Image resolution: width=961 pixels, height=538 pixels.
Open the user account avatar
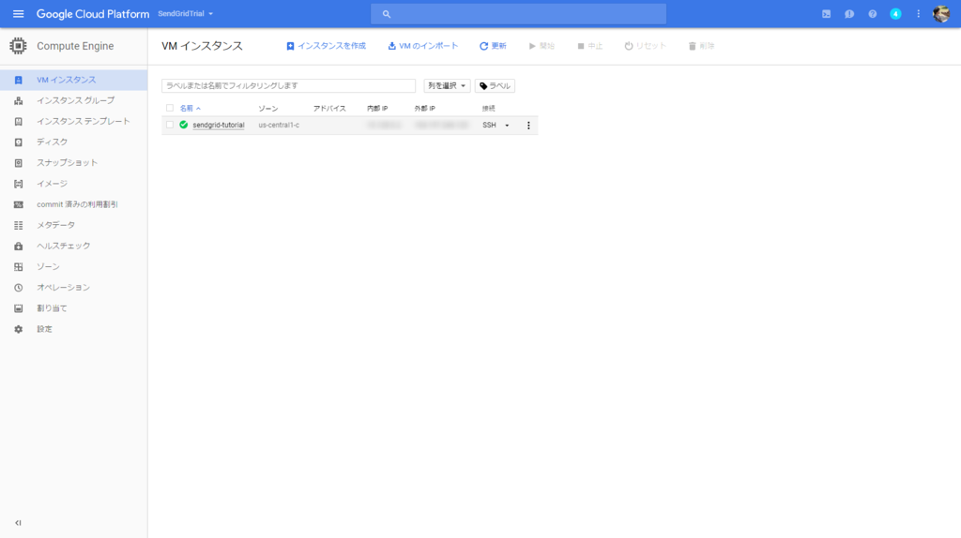point(940,13)
